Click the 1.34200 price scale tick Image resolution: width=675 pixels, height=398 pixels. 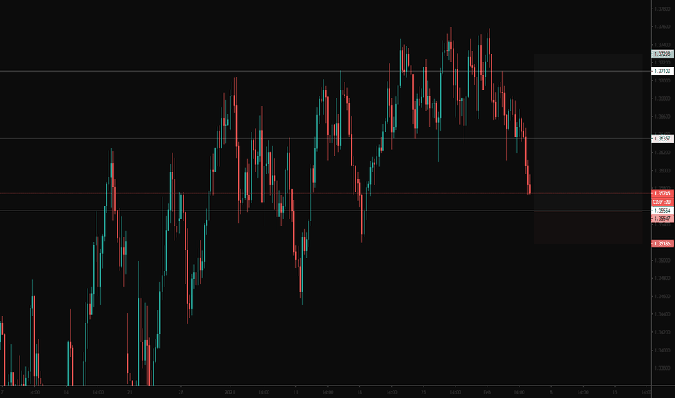tap(662, 332)
